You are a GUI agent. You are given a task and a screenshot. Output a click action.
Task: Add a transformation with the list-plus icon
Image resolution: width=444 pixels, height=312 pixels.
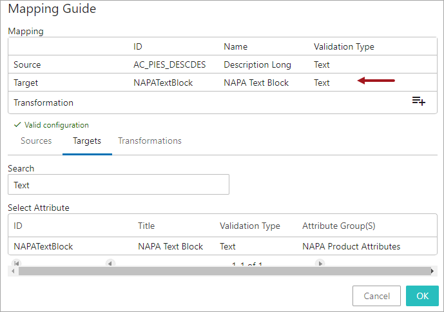418,101
